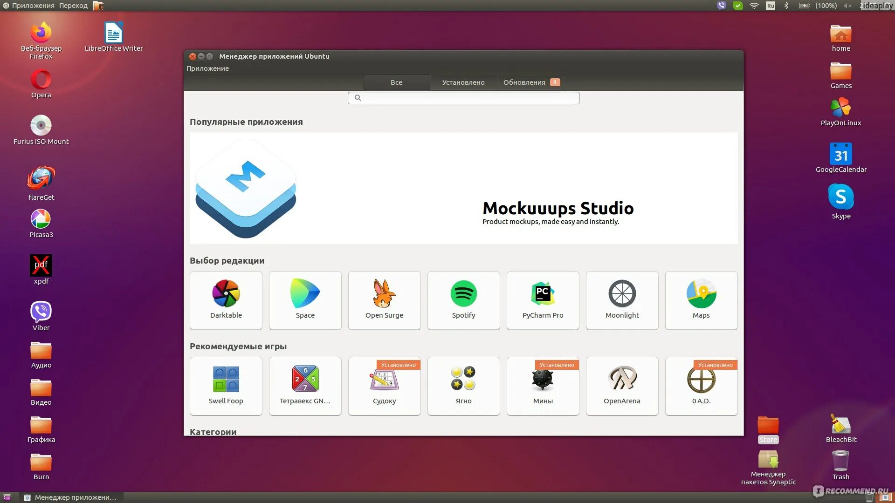The width and height of the screenshot is (895, 503).
Task: Select the Store folder desktop icon
Action: [x=768, y=429]
